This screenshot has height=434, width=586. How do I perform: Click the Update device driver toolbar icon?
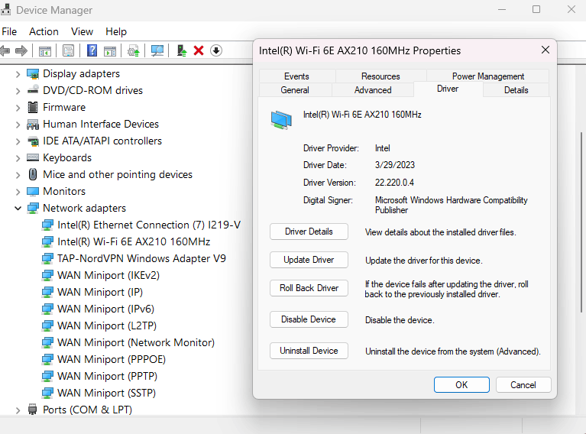[134, 50]
